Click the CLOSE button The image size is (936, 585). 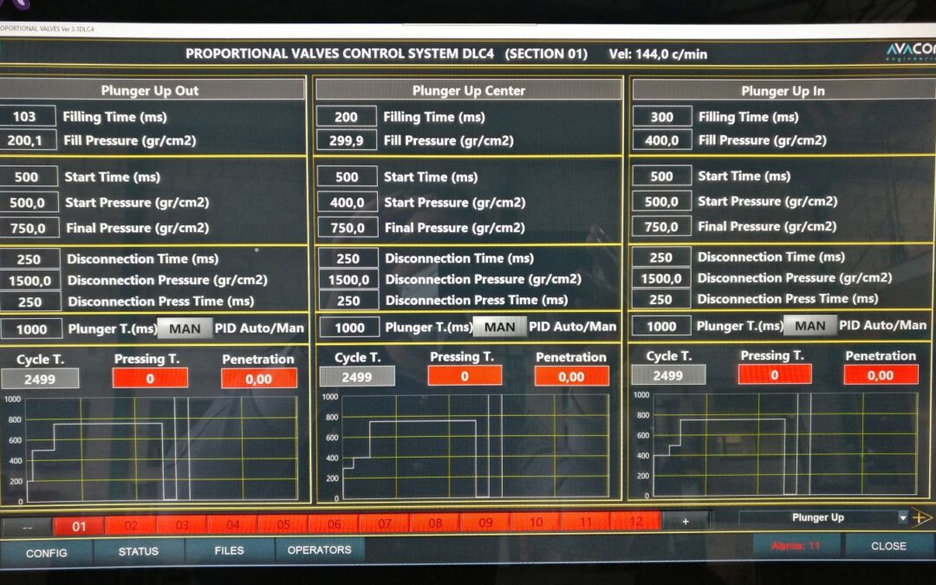click(888, 546)
